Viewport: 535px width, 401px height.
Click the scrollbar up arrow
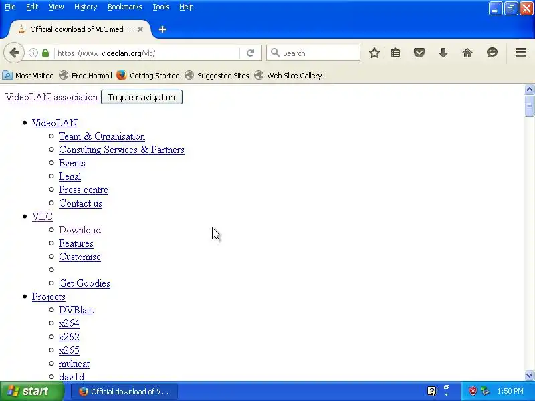(x=529, y=90)
